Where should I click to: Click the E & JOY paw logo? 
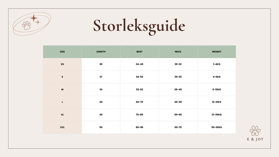[x=255, y=131]
